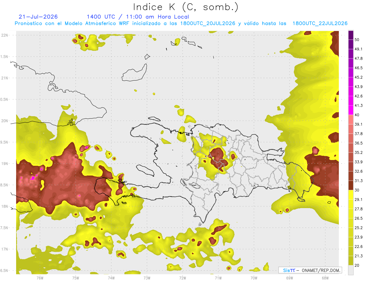Viewport: 365px width, 282px height.
Task: Pick the light gray swatch below 20
Action: [351, 270]
